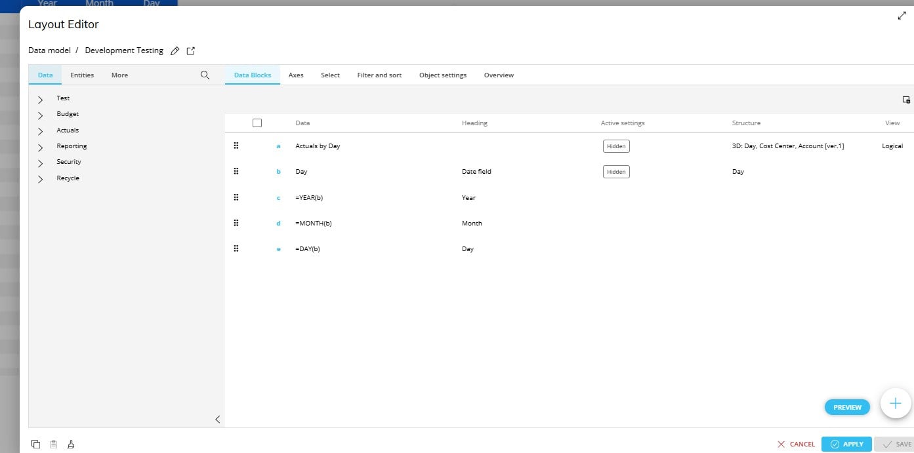The height and width of the screenshot is (453, 914).
Task: Select the Actuals tree item
Action: (68, 130)
